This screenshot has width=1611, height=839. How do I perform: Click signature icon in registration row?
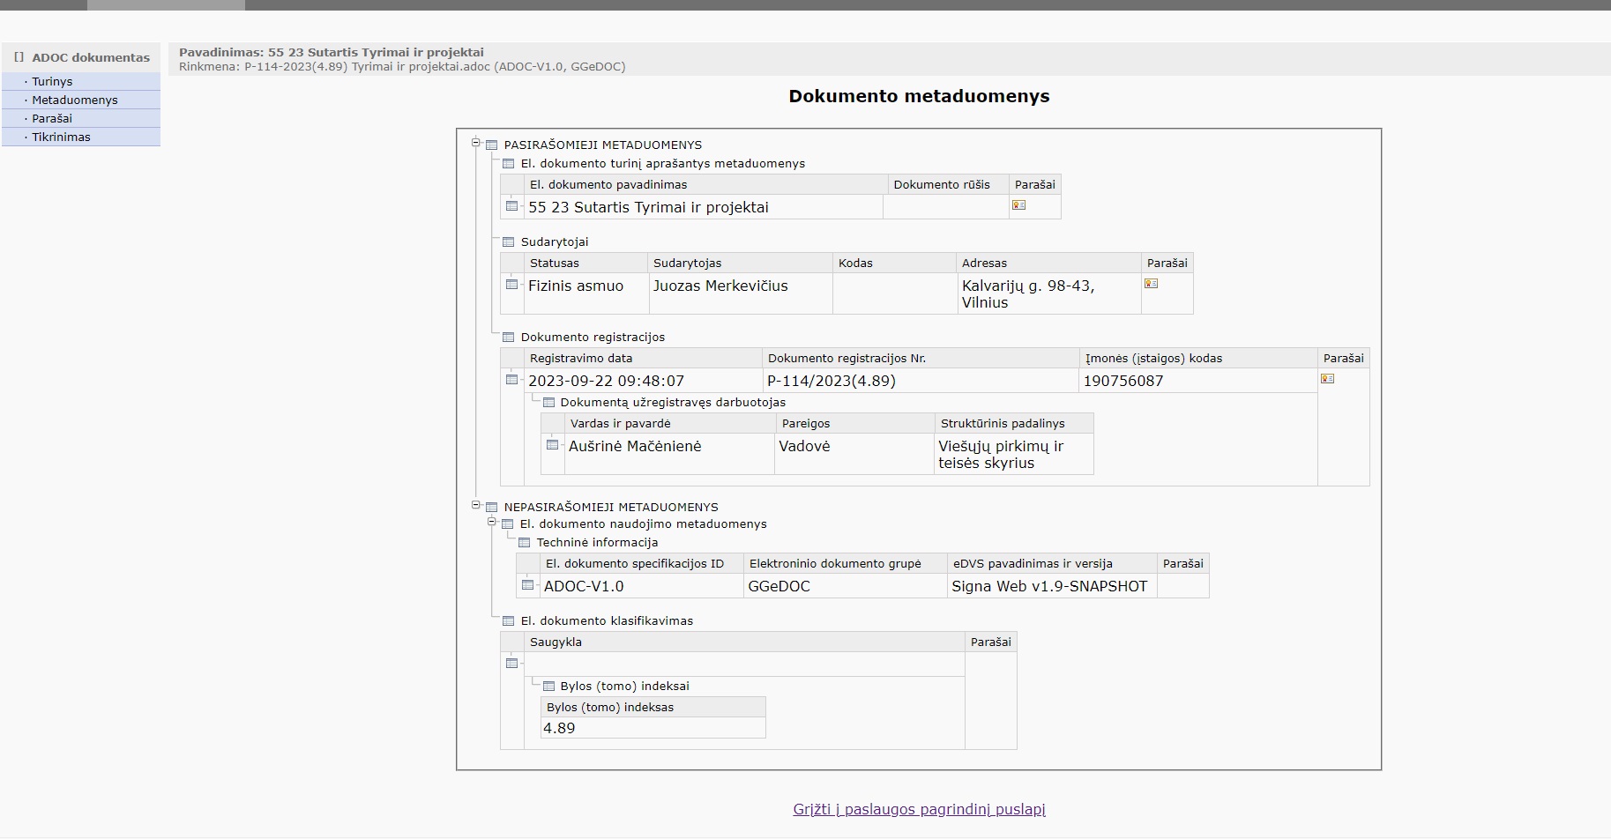click(1327, 379)
